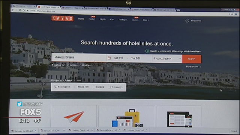Open the More navigation dropdown
The image size is (240, 135).
point(146,20)
